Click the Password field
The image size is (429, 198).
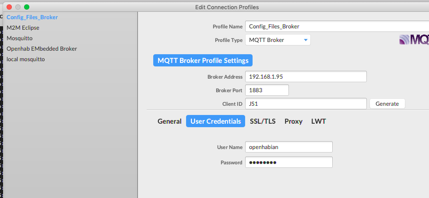click(x=288, y=162)
